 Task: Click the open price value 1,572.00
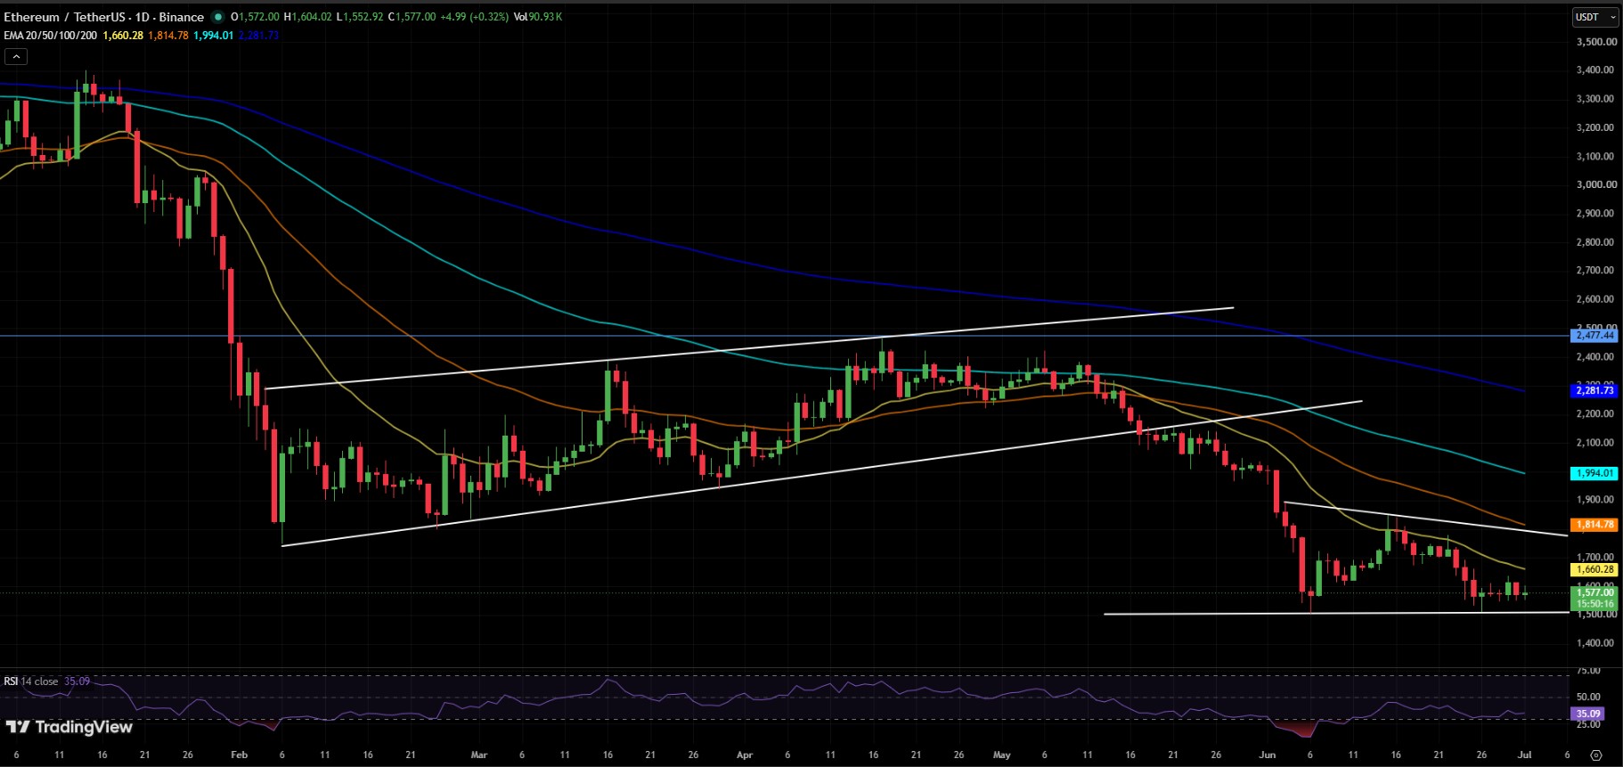[x=258, y=17]
